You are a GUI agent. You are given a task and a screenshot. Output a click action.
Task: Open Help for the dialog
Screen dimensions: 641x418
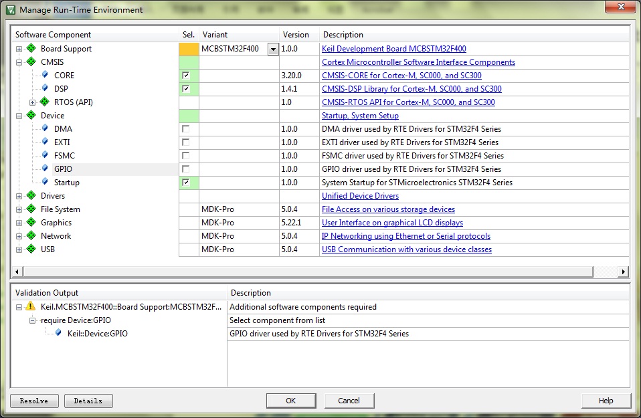pos(606,401)
